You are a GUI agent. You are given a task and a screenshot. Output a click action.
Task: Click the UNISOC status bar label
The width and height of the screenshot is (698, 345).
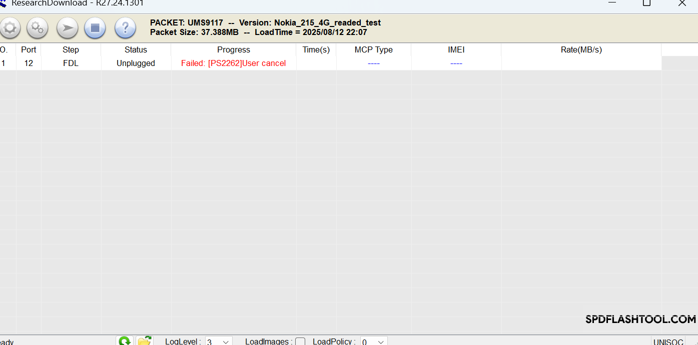[668, 342]
